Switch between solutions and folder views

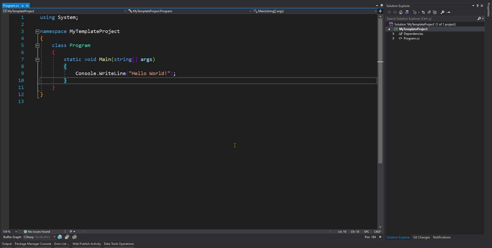[x=407, y=12]
